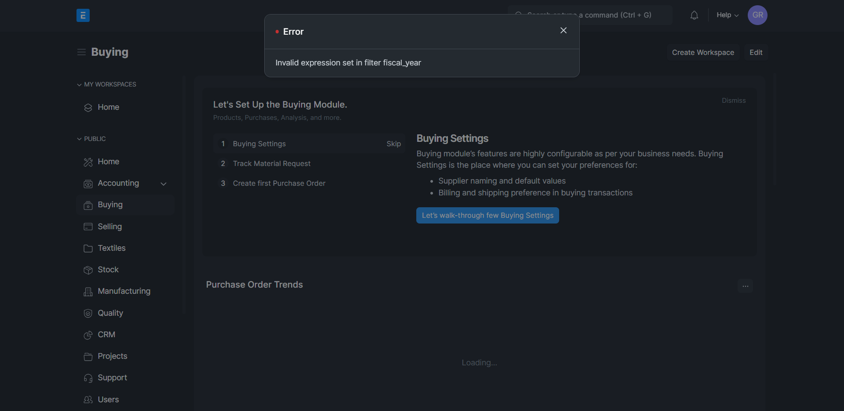
Task: Open the Purchase Order Trends options menu
Action: tap(745, 286)
